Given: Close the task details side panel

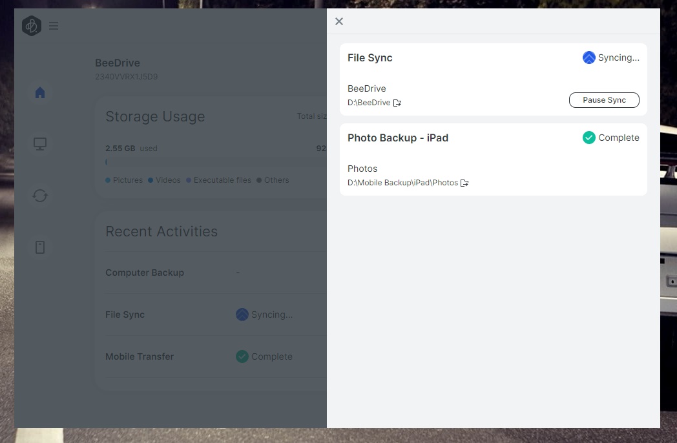Looking at the screenshot, I should [339, 21].
